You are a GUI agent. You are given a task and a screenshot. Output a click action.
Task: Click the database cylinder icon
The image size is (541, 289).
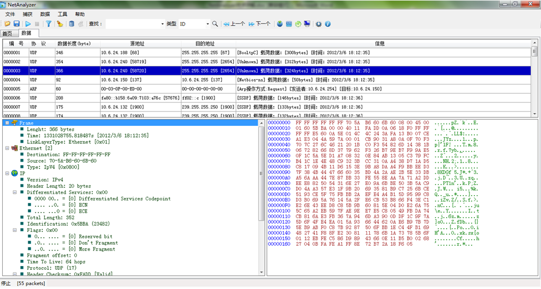click(x=71, y=24)
